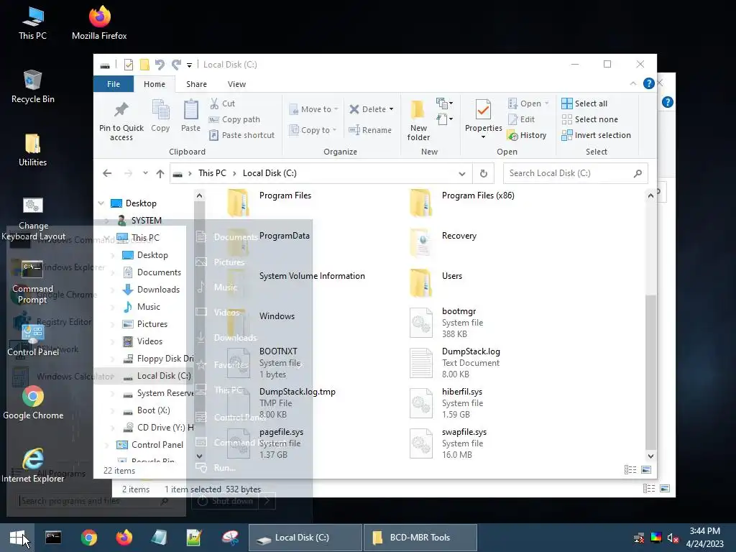Click the Edit command in Open group
The image size is (736, 552).
pos(521,119)
